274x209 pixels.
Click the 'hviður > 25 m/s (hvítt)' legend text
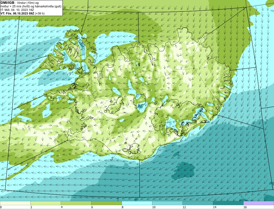(15, 7)
